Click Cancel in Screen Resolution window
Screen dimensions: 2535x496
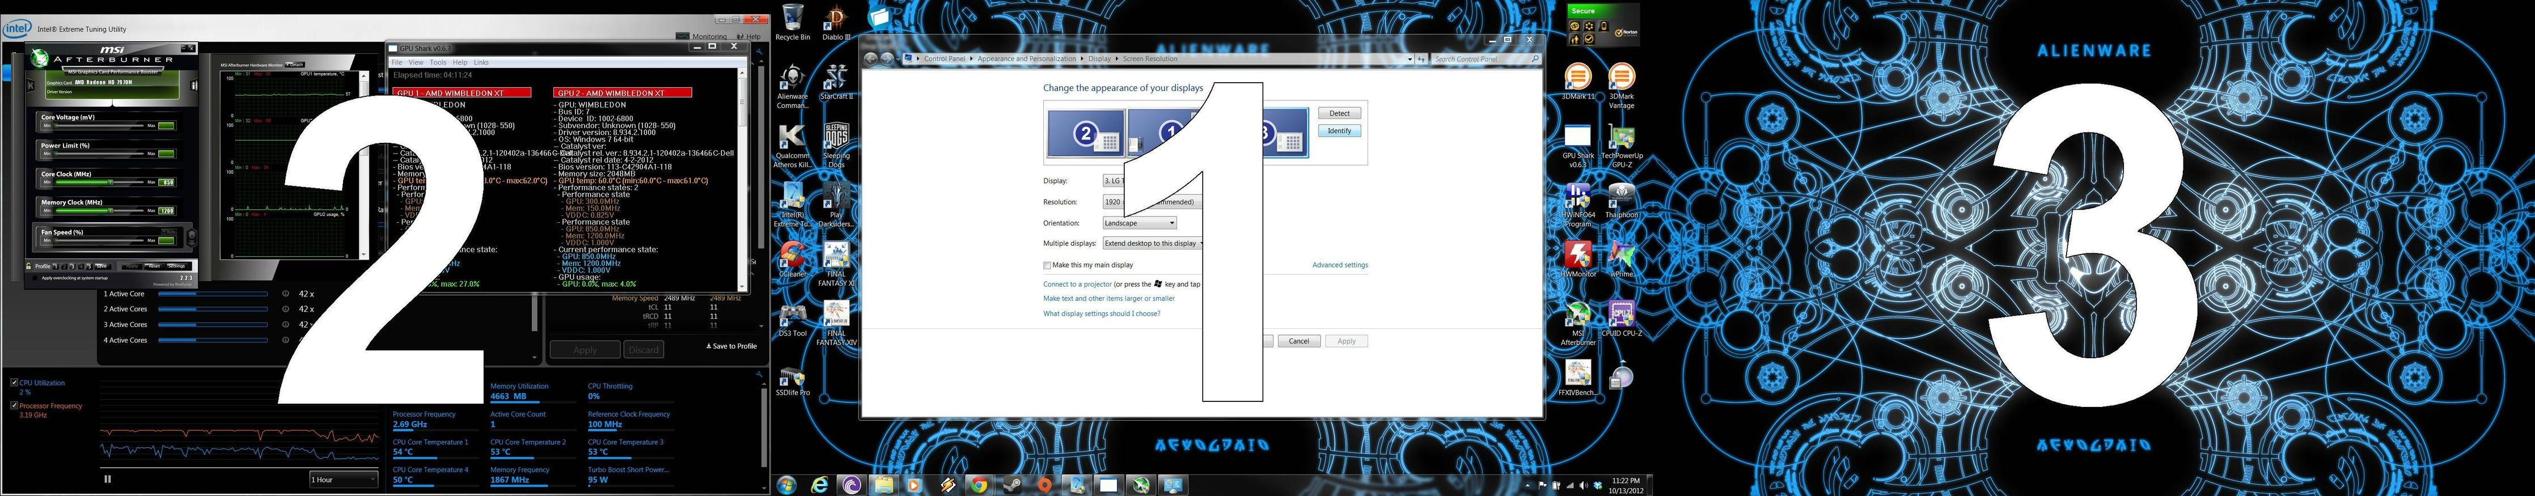(x=1299, y=341)
